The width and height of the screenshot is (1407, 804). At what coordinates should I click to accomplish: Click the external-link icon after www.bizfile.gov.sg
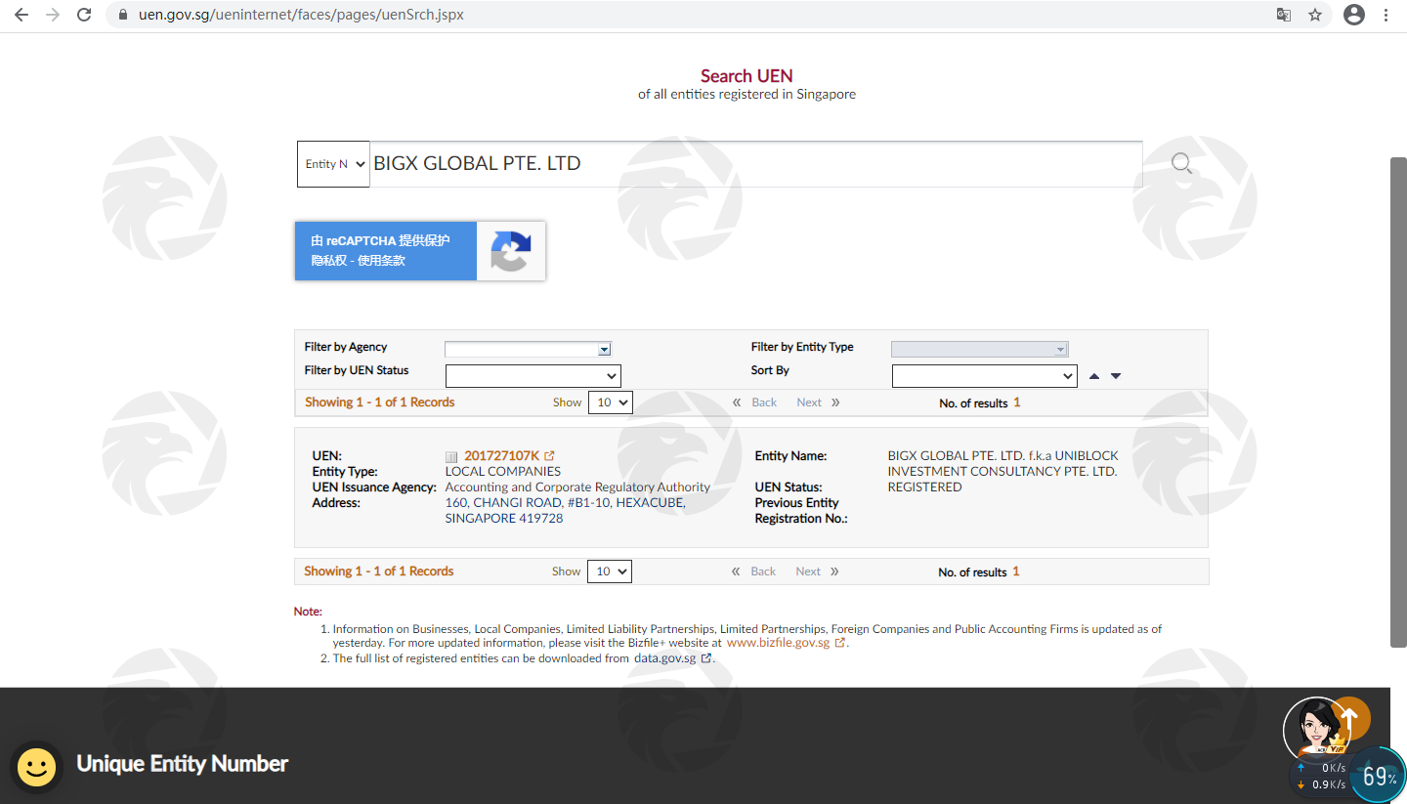(x=840, y=643)
